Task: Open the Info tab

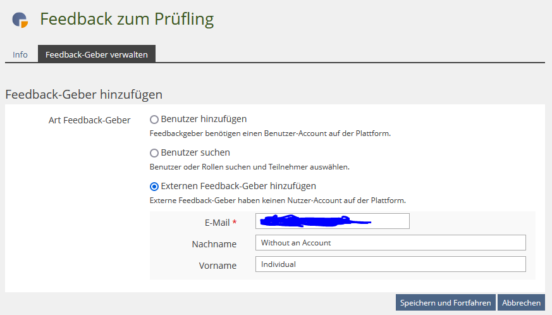Action: tap(20, 54)
